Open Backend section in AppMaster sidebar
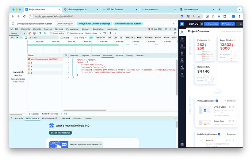252x160 pixels. pos(182,46)
